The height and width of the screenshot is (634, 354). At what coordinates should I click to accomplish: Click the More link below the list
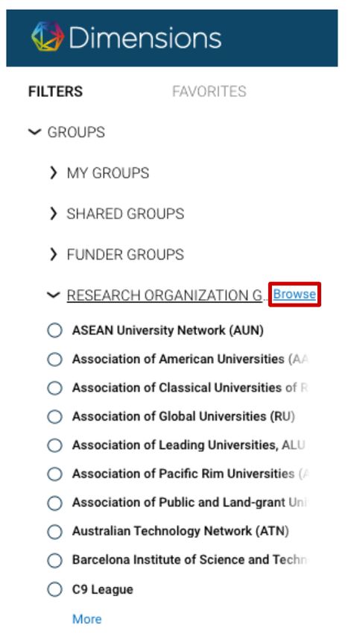click(x=87, y=619)
